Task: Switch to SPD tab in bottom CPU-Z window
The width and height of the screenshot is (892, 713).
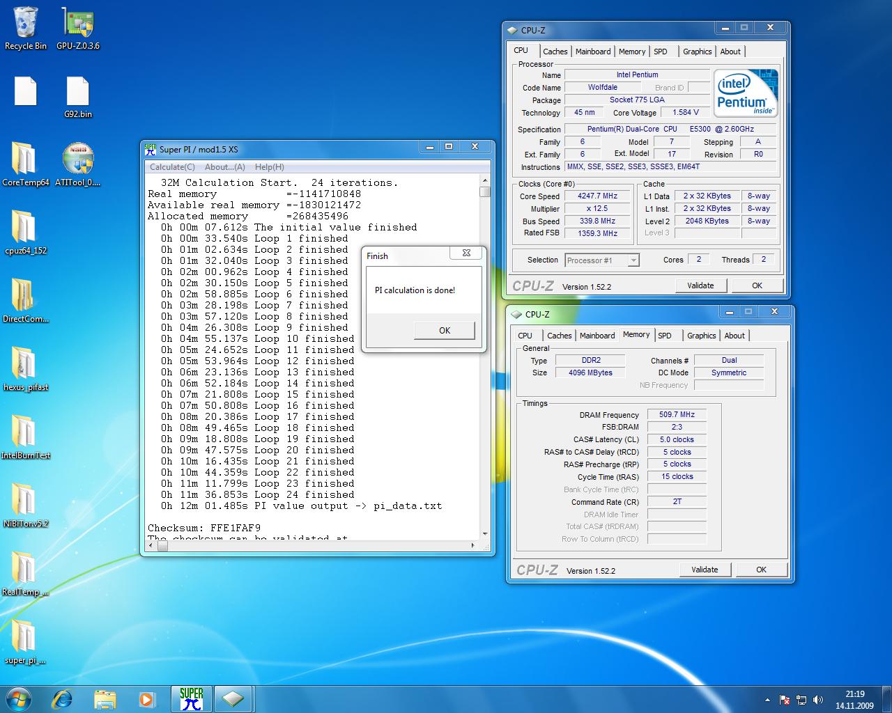Action: pos(665,336)
